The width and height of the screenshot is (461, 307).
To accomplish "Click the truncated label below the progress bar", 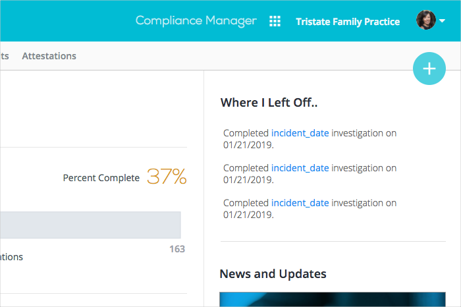I will click(11, 257).
